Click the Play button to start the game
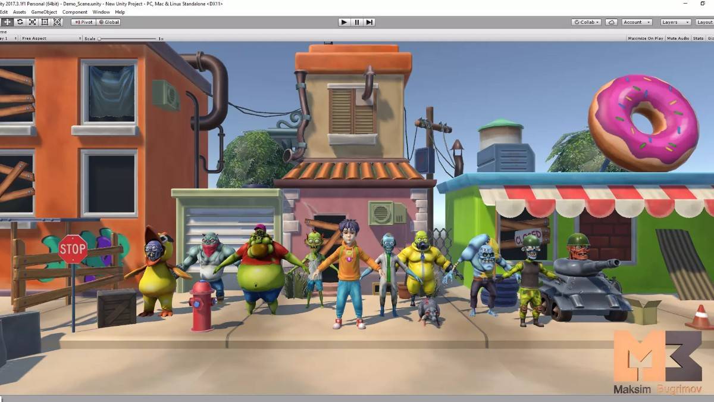This screenshot has width=714, height=402. coord(344,22)
